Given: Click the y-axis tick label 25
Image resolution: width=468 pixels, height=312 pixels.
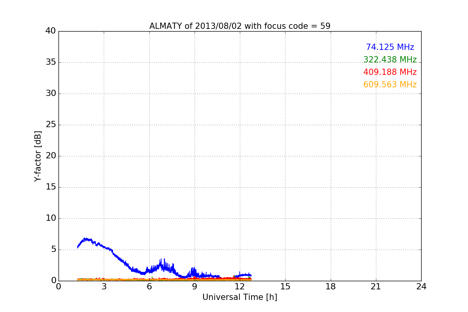Looking at the screenshot, I should pyautogui.click(x=51, y=125).
